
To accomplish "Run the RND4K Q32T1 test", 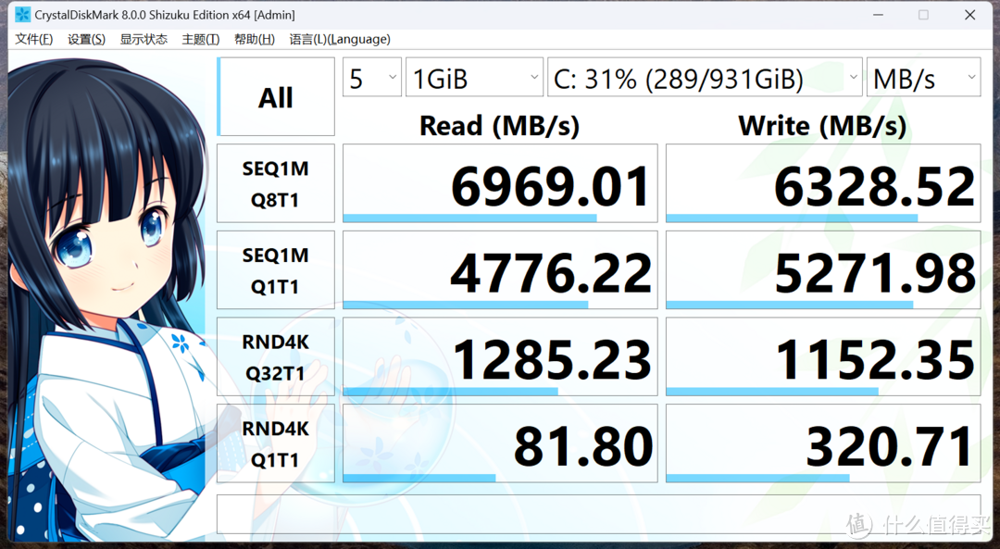I will (x=276, y=357).
